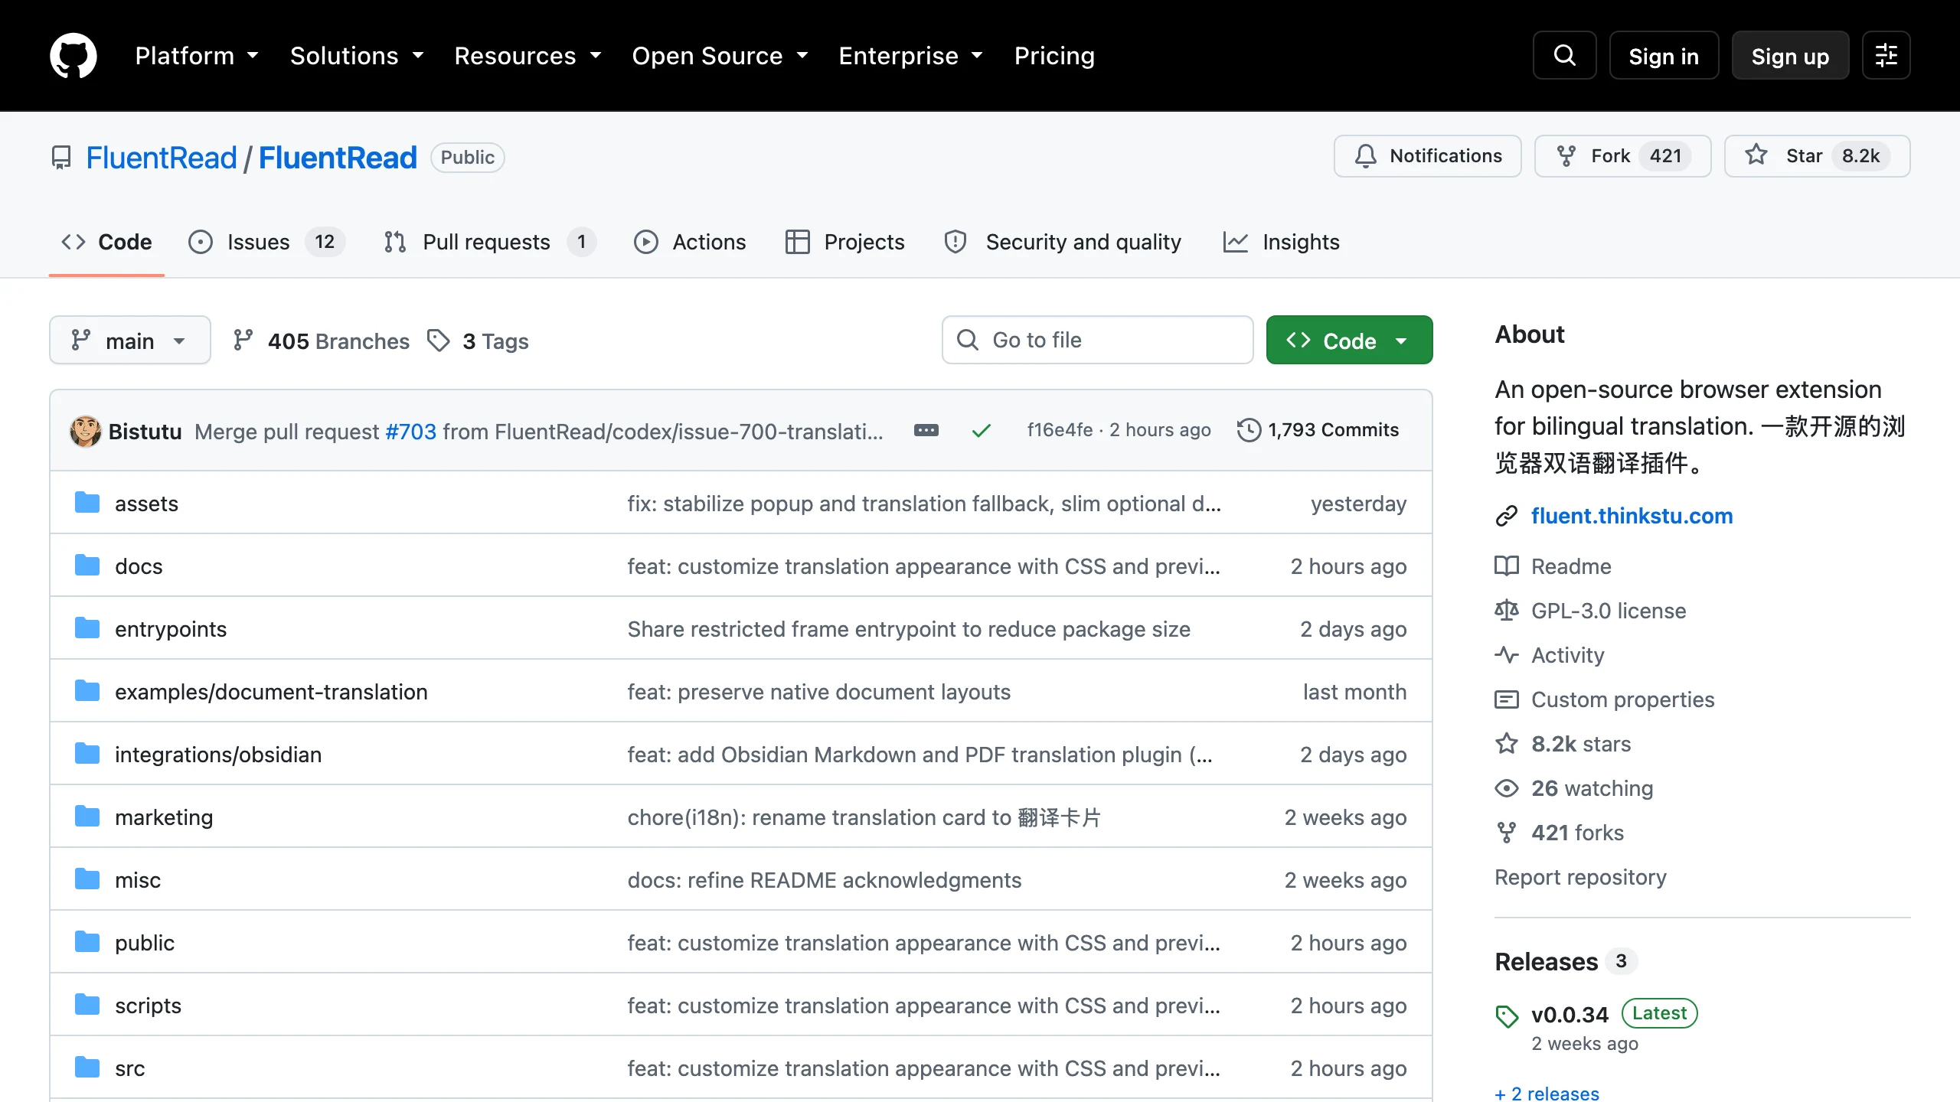Open the scripts folder
This screenshot has height=1102, width=1960.
pyautogui.click(x=148, y=1006)
